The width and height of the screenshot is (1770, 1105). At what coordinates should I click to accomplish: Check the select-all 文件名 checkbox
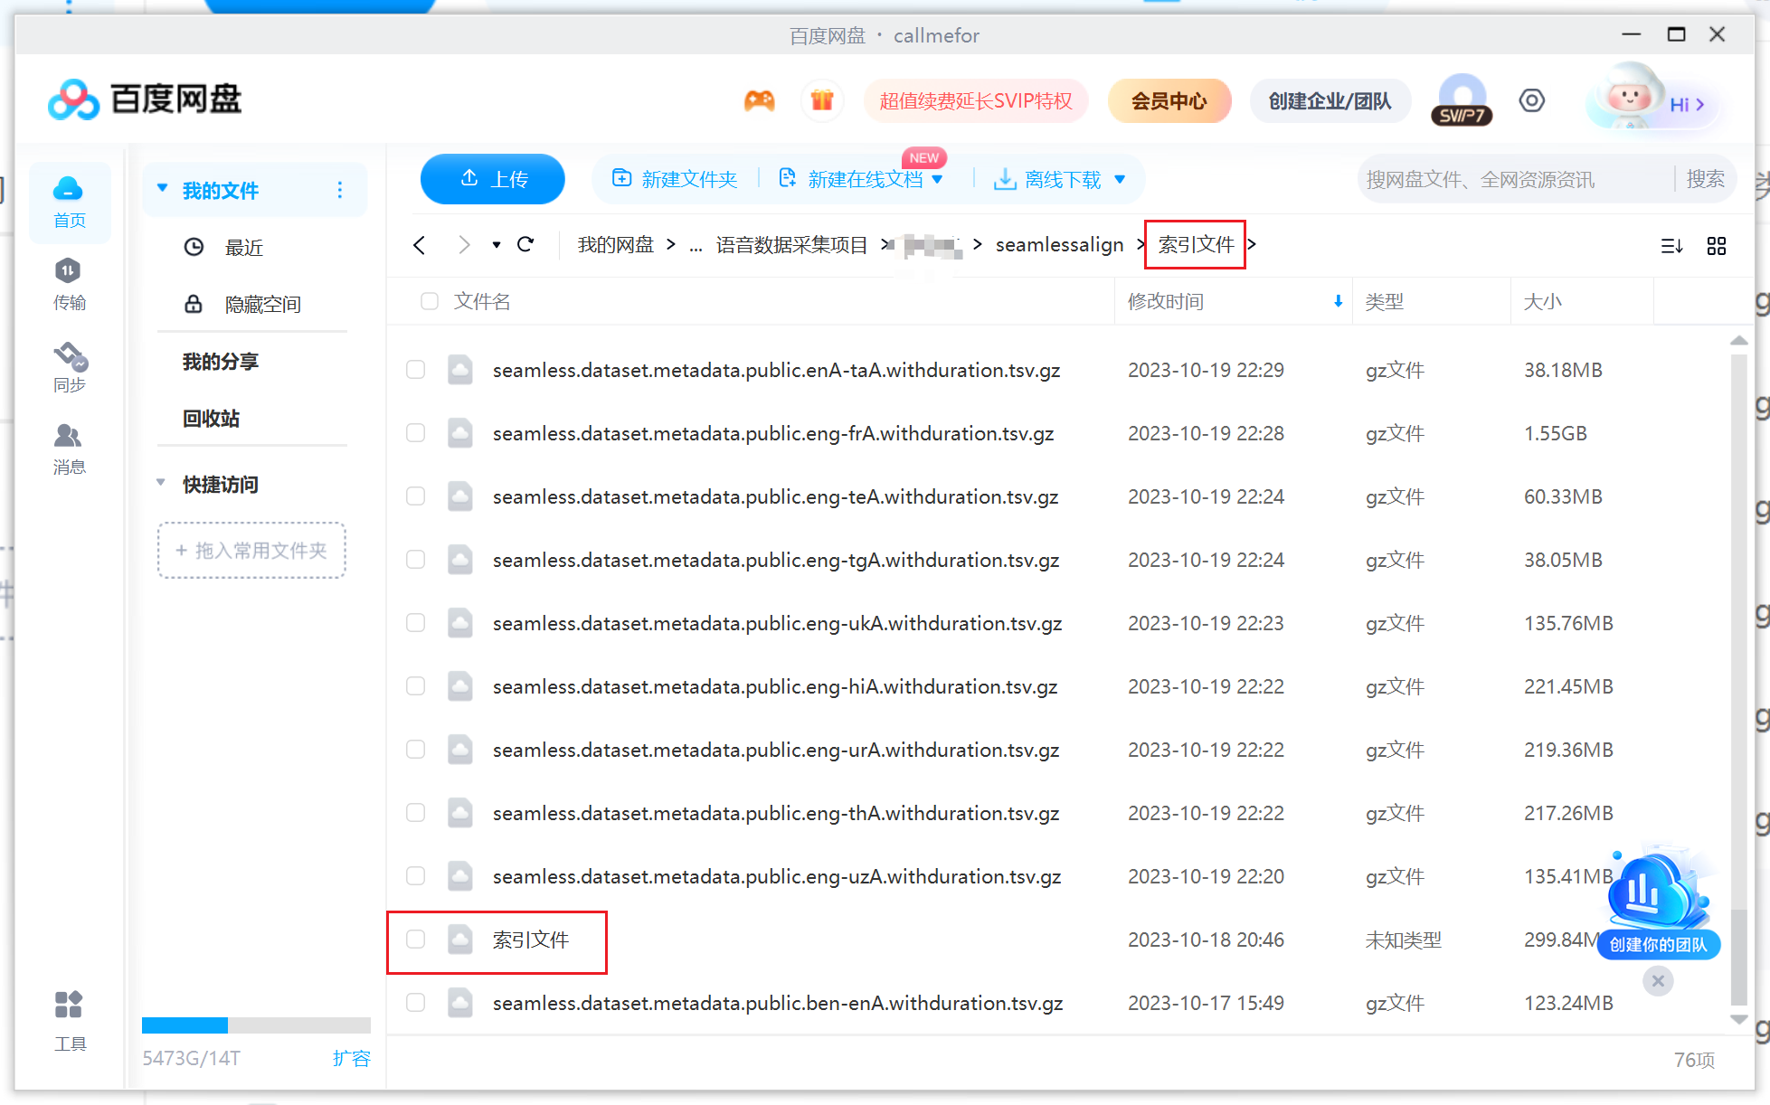[430, 301]
